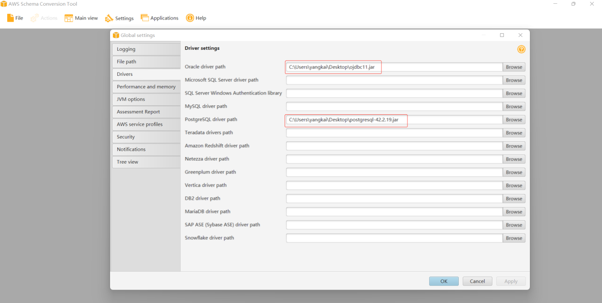The image size is (602, 303).
Task: Switch to the Notifications tab
Action: click(146, 149)
